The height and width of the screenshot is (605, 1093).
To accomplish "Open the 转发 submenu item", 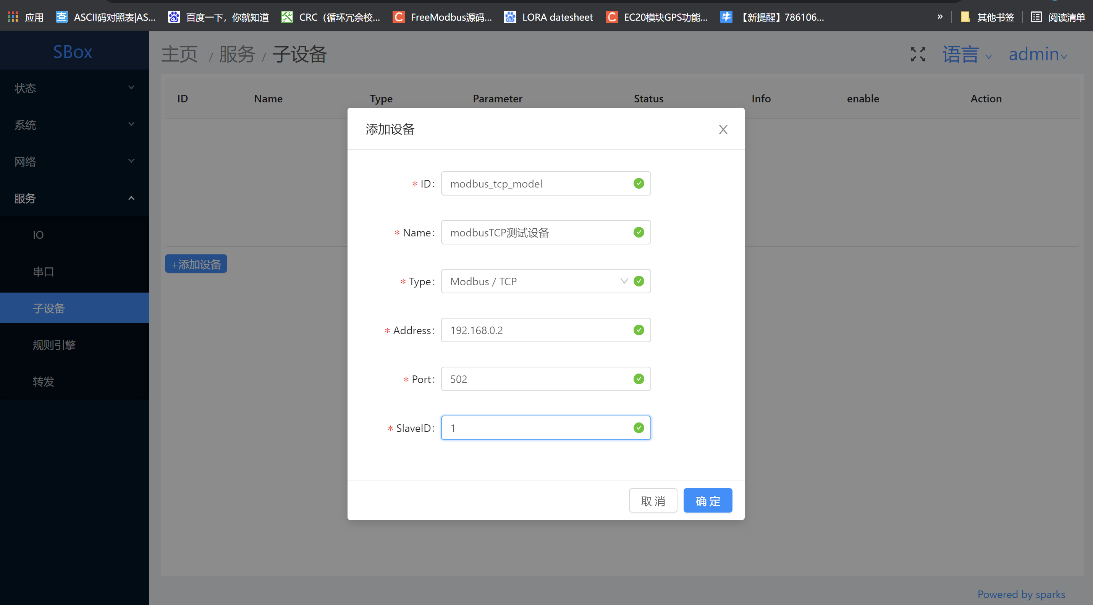I will pyautogui.click(x=74, y=382).
